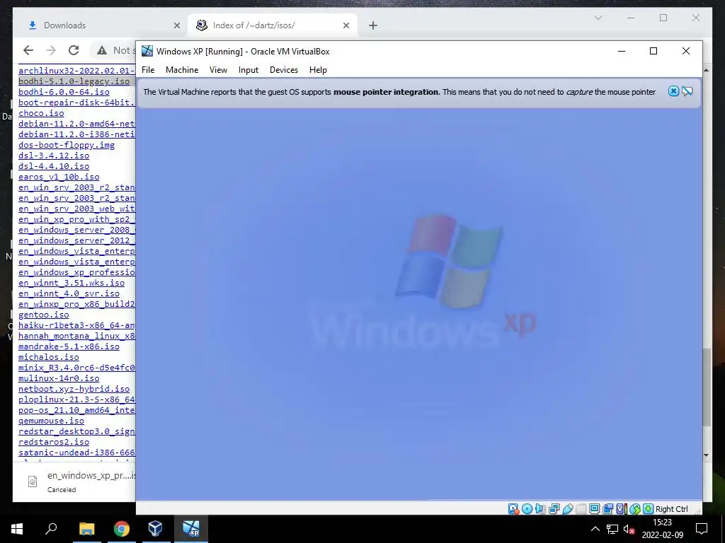This screenshot has height=543, width=725.
Task: Click the Windows XP VM taskbar button
Action: coord(191,529)
